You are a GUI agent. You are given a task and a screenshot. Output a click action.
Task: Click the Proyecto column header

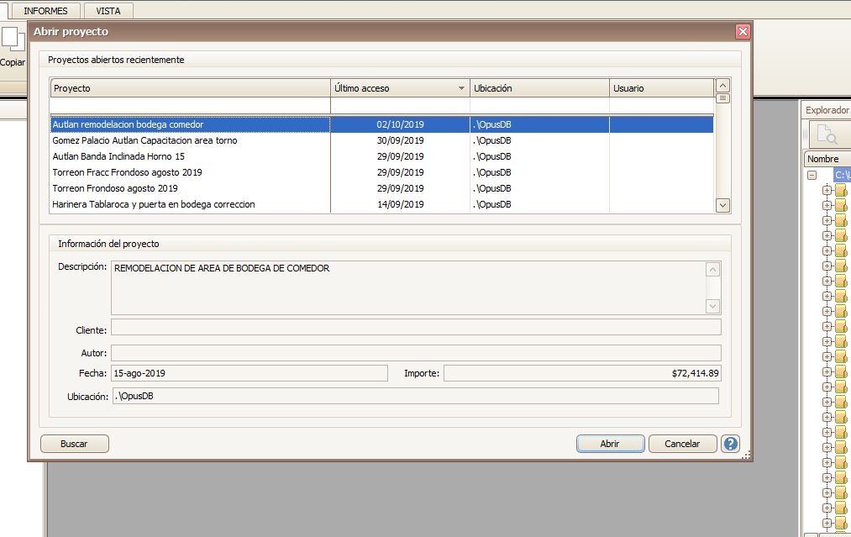[190, 88]
